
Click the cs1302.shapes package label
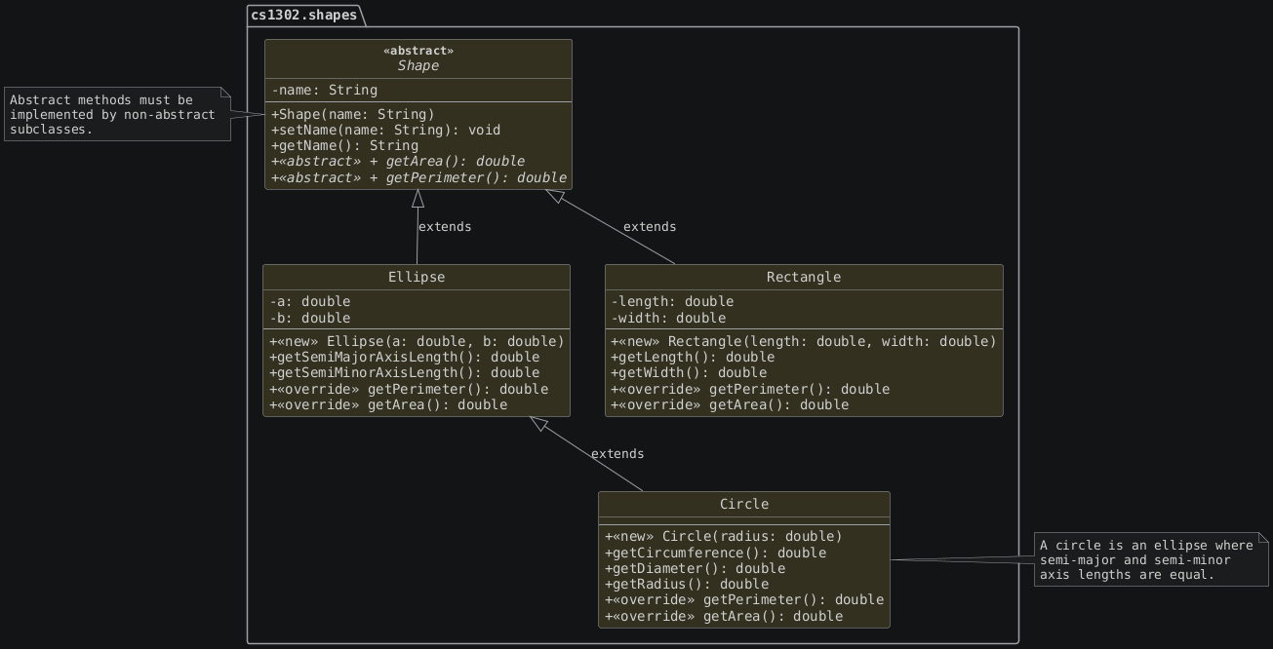(x=303, y=15)
